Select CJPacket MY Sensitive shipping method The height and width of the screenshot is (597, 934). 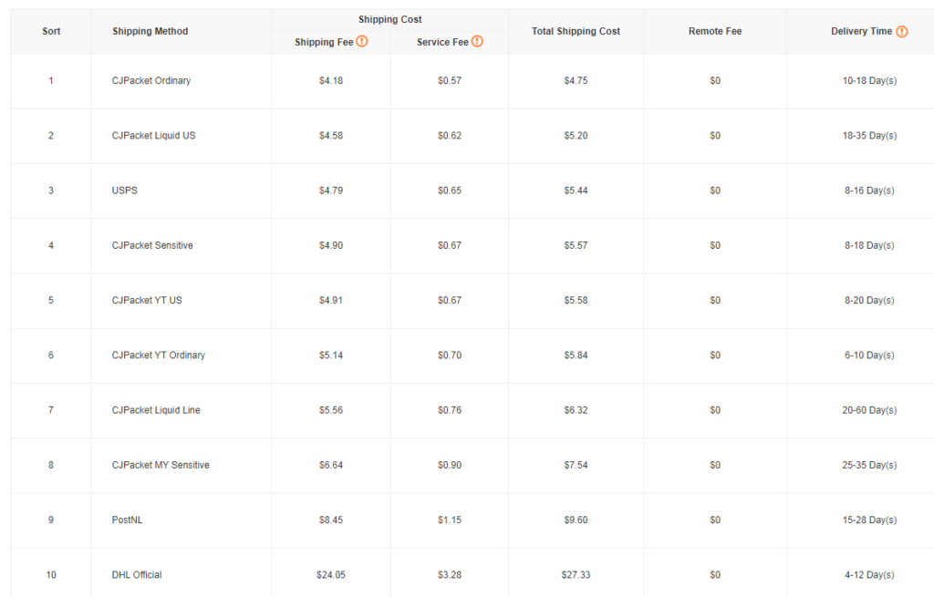[x=161, y=465]
